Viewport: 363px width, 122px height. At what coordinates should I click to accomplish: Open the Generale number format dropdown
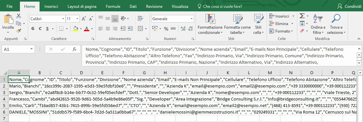pos(192,19)
